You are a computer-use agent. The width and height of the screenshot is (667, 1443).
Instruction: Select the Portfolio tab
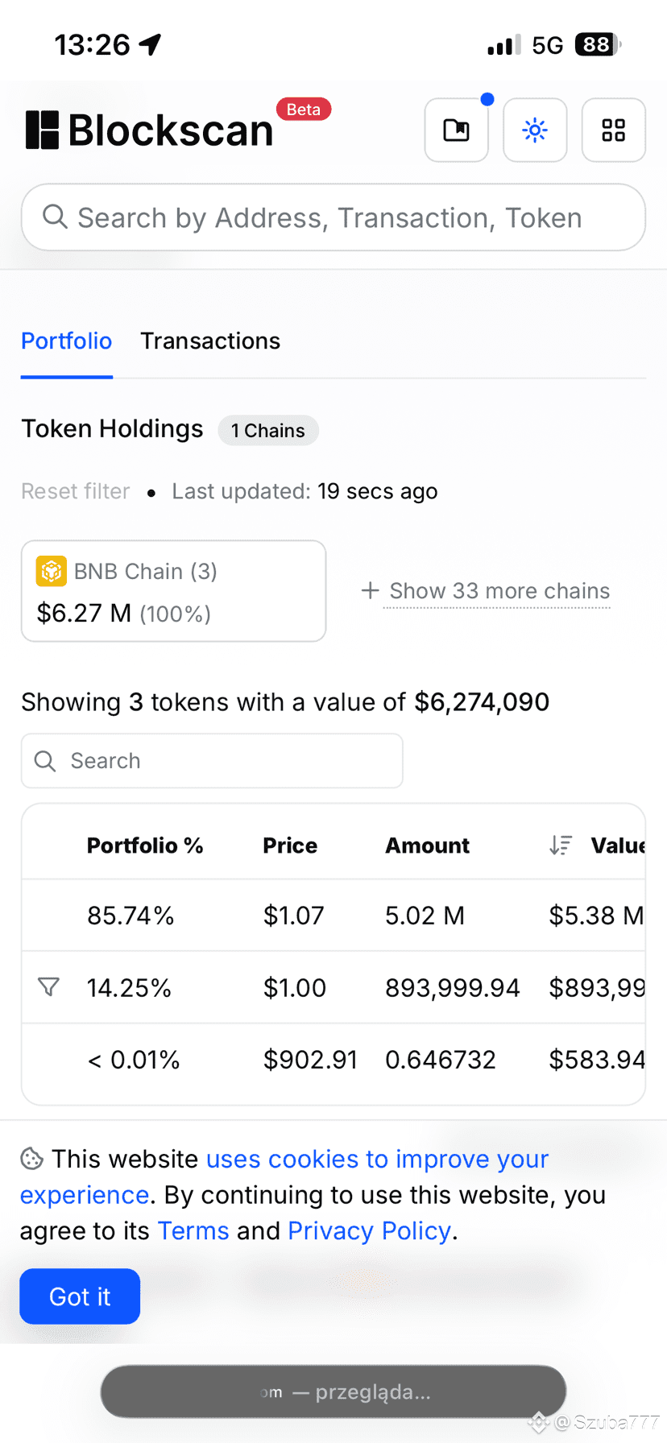pos(66,341)
